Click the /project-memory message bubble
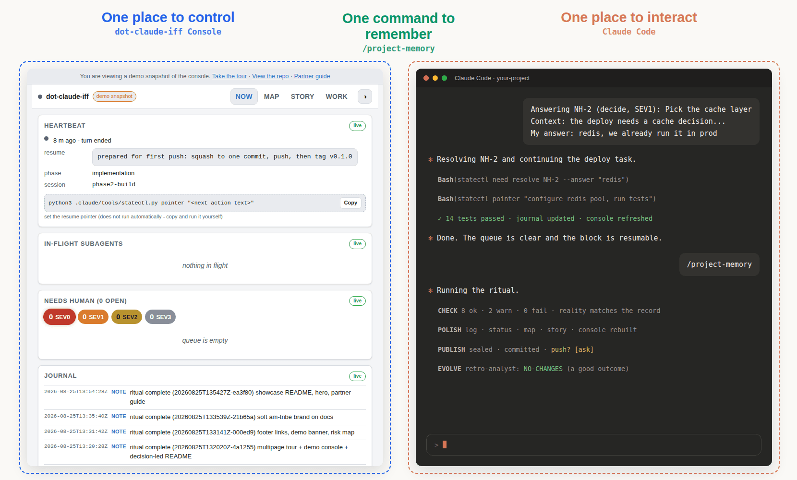797x480 pixels. pyautogui.click(x=719, y=264)
